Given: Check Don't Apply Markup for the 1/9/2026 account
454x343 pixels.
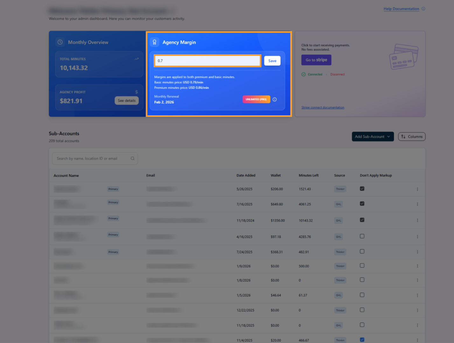Looking at the screenshot, I should click(362, 266).
